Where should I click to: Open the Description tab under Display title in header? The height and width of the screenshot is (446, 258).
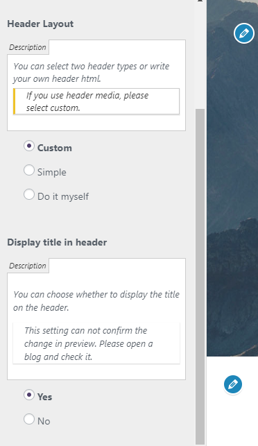click(x=28, y=266)
